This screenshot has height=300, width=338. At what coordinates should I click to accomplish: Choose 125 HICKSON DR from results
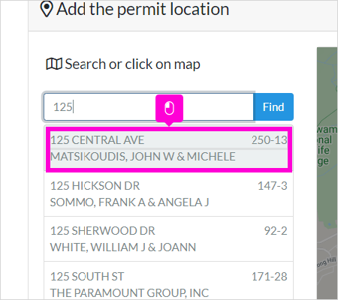point(169,194)
